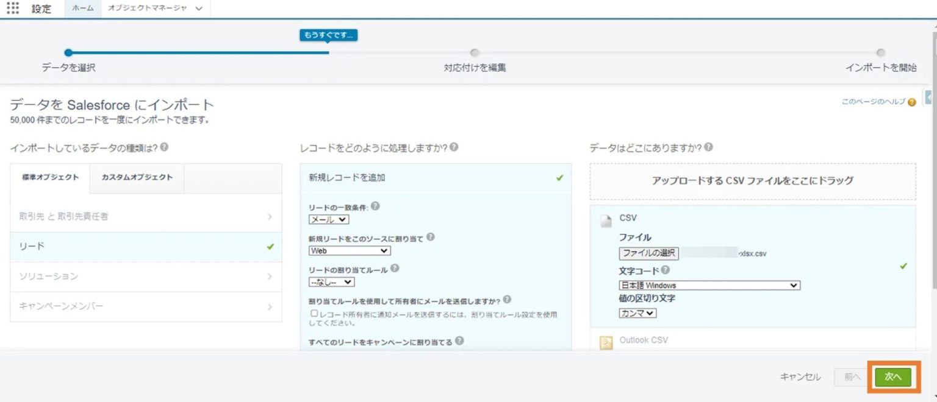Click help icon next to 文字コード
The image size is (937, 402).
pos(665,270)
